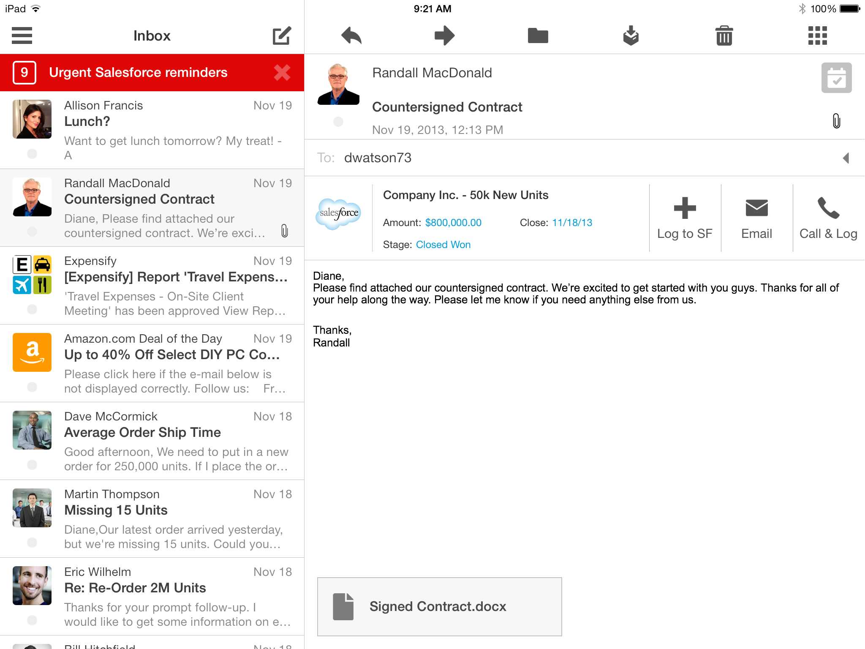Tap the Call & Log button
865x649 pixels.
[x=828, y=218]
